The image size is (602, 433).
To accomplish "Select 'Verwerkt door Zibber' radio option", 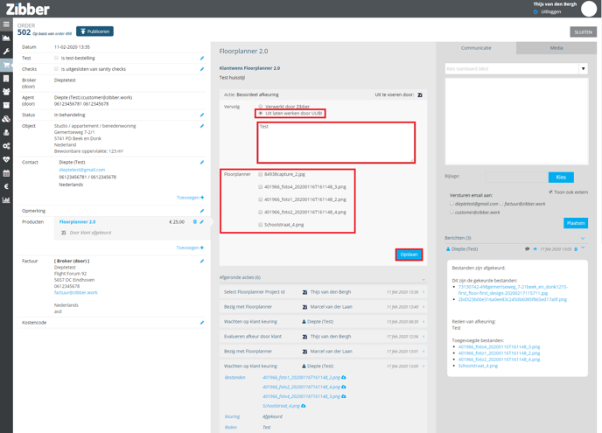I will 260,107.
